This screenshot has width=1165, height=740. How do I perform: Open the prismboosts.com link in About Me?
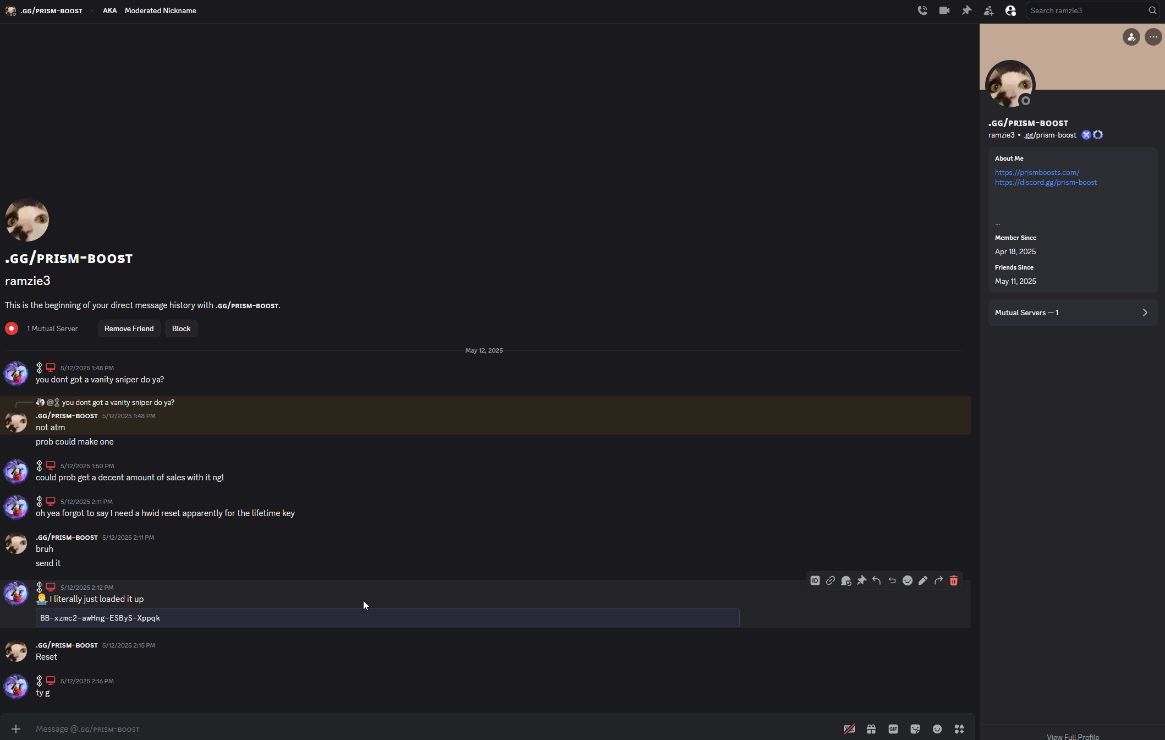coord(1037,172)
